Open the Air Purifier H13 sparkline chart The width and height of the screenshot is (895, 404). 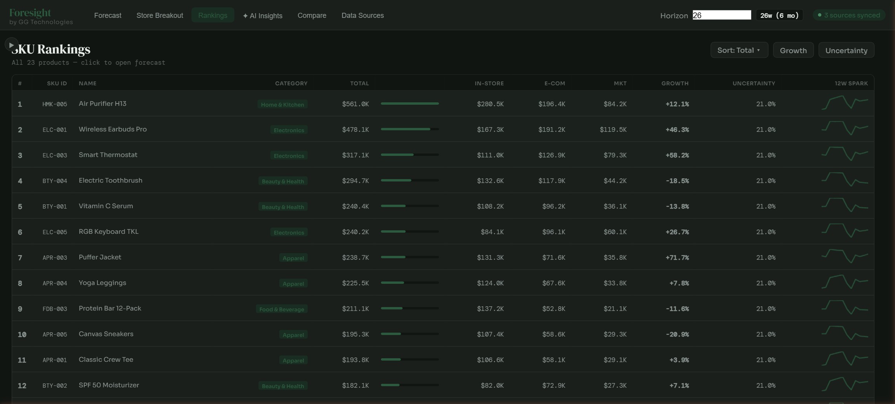(x=845, y=103)
